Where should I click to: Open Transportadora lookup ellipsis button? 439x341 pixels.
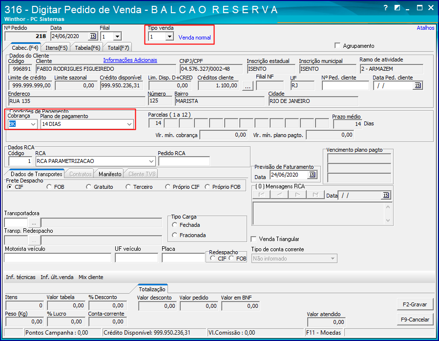click(34, 222)
